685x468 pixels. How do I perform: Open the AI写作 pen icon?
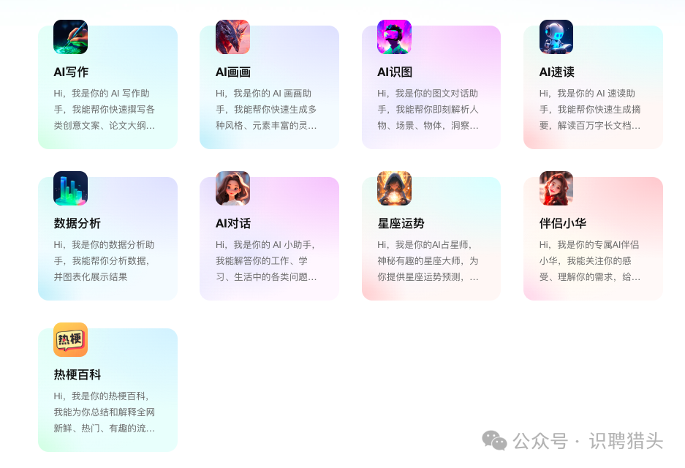point(70,37)
